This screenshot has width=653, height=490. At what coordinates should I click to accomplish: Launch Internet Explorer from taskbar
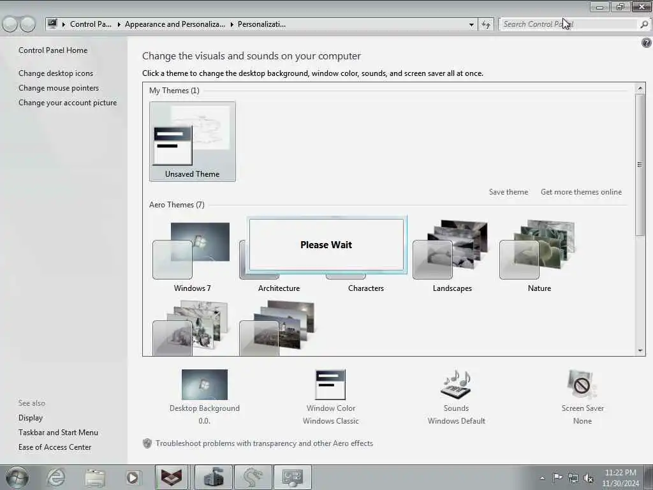tap(56, 477)
